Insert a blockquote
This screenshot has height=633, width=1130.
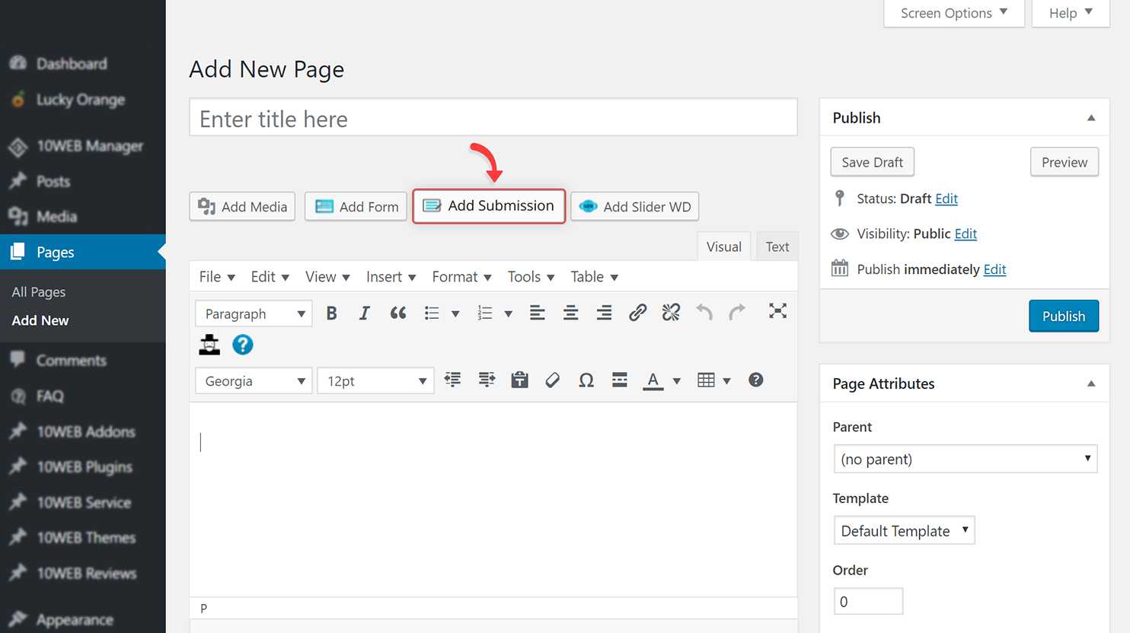coord(397,313)
